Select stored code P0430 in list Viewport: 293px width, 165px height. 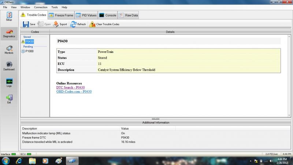point(29,41)
